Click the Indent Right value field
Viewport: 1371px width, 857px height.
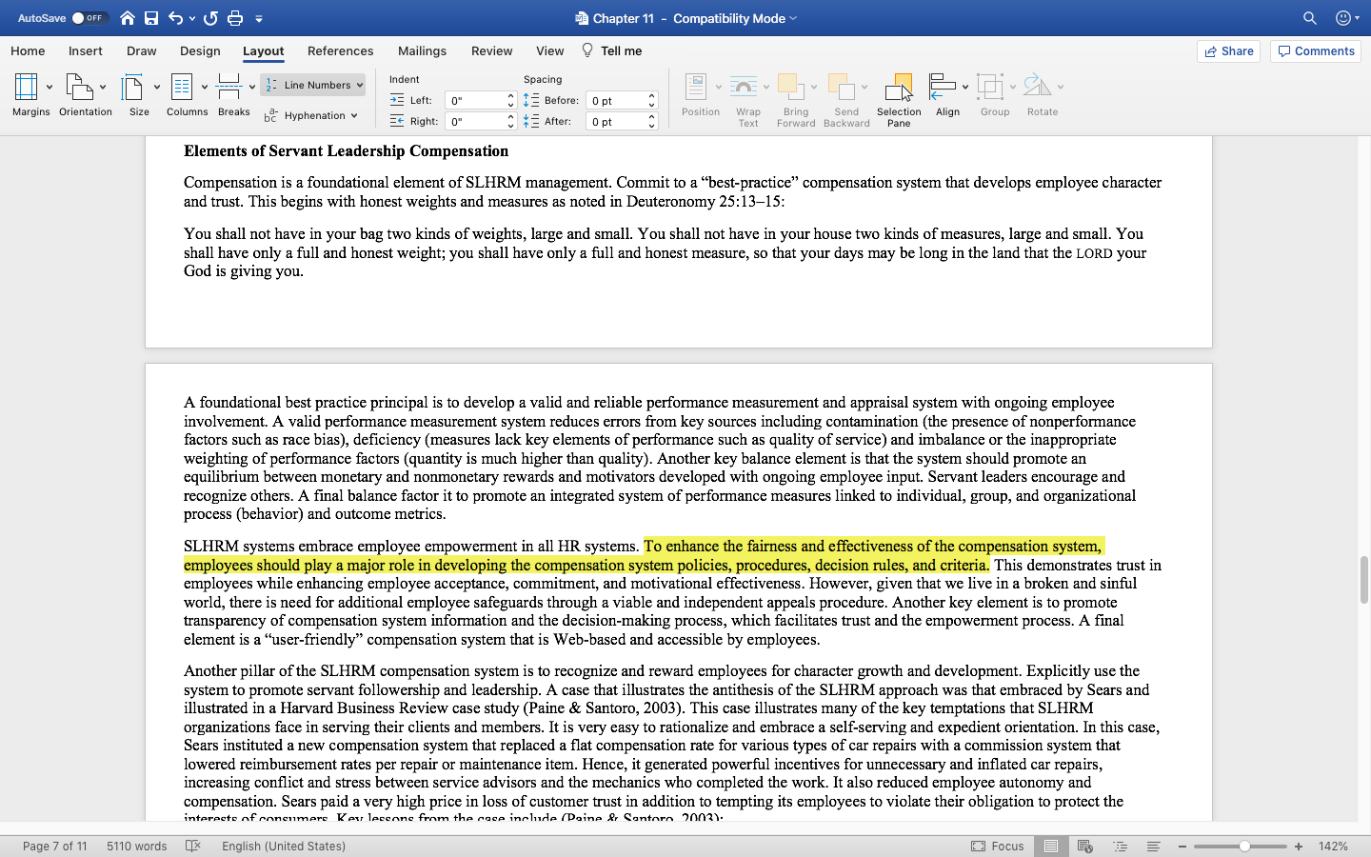[x=474, y=121]
